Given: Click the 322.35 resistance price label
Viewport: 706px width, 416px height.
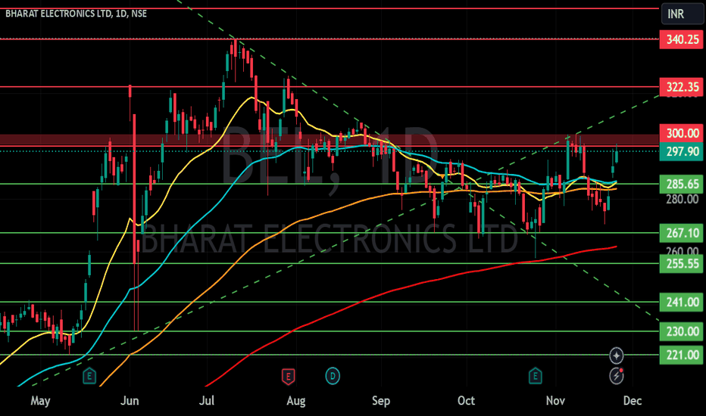Looking at the screenshot, I should coord(681,87).
